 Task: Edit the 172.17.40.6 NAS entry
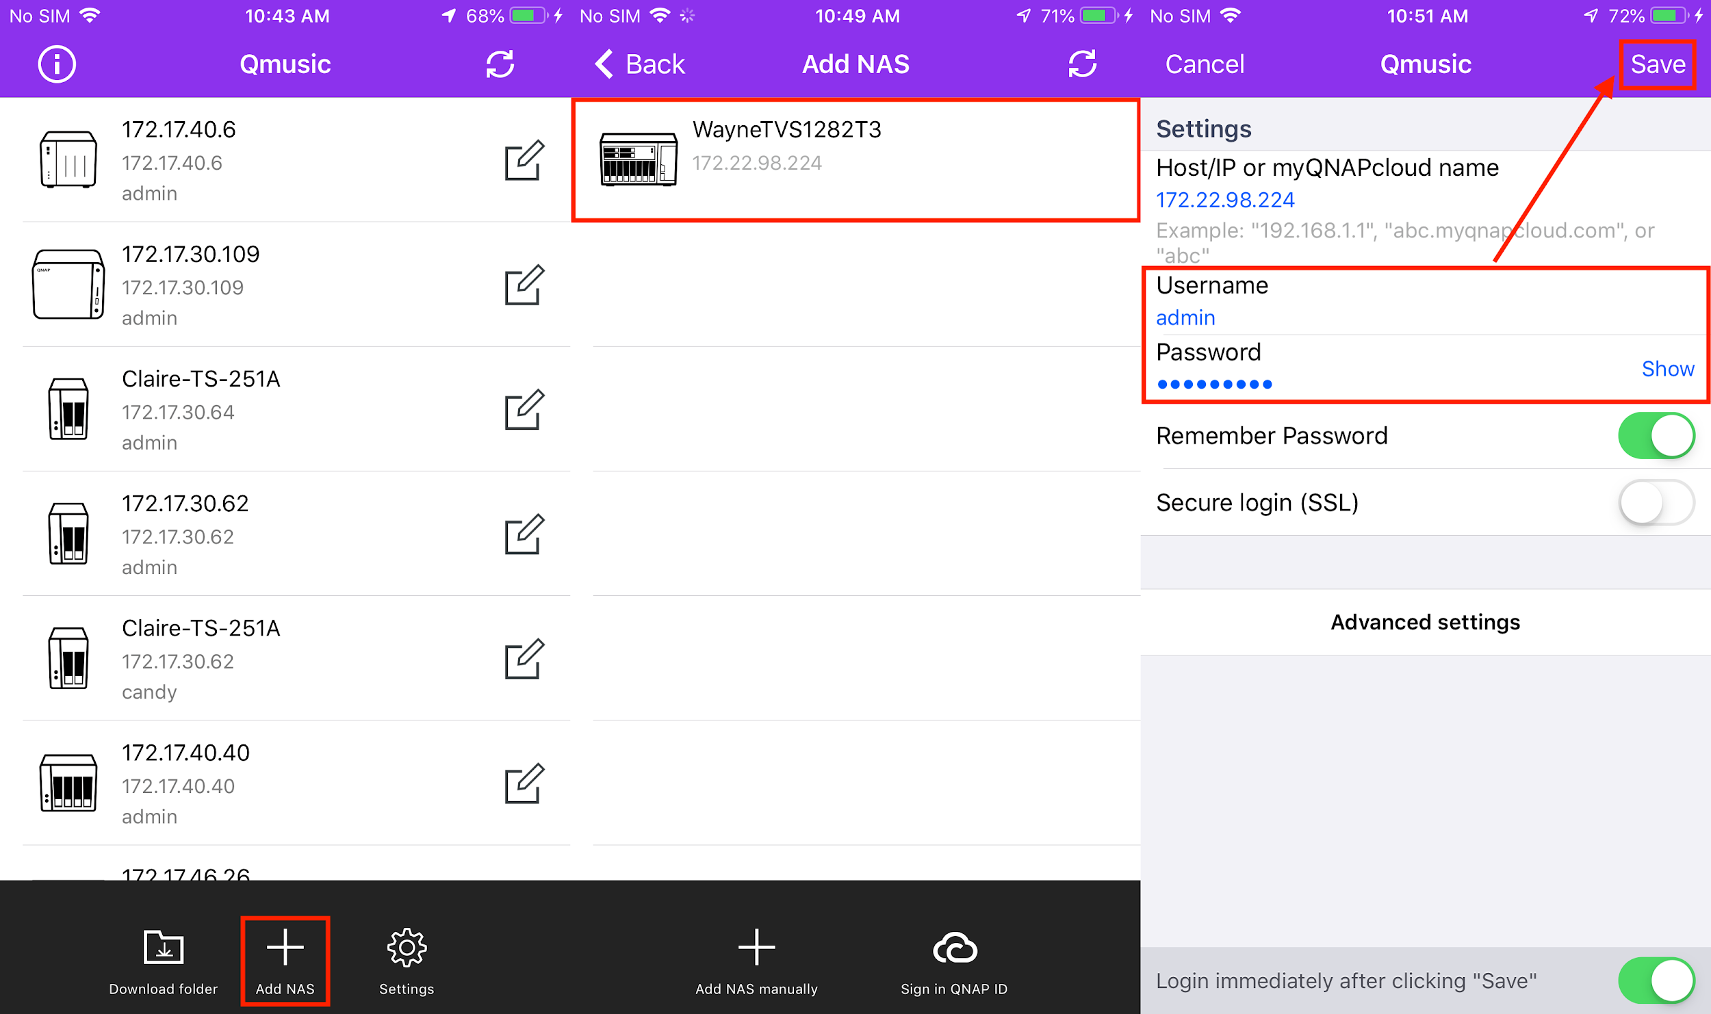524,160
